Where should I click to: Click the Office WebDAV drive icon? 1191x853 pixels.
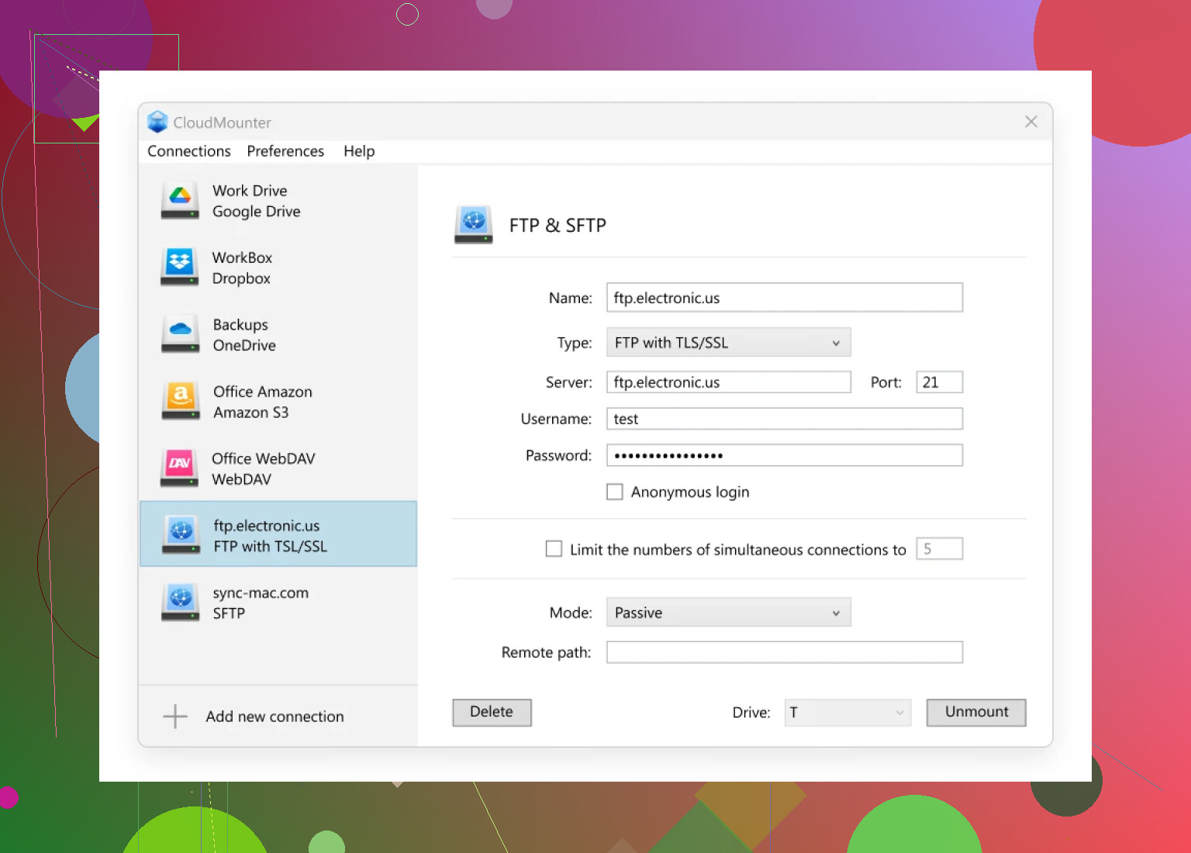coord(180,468)
